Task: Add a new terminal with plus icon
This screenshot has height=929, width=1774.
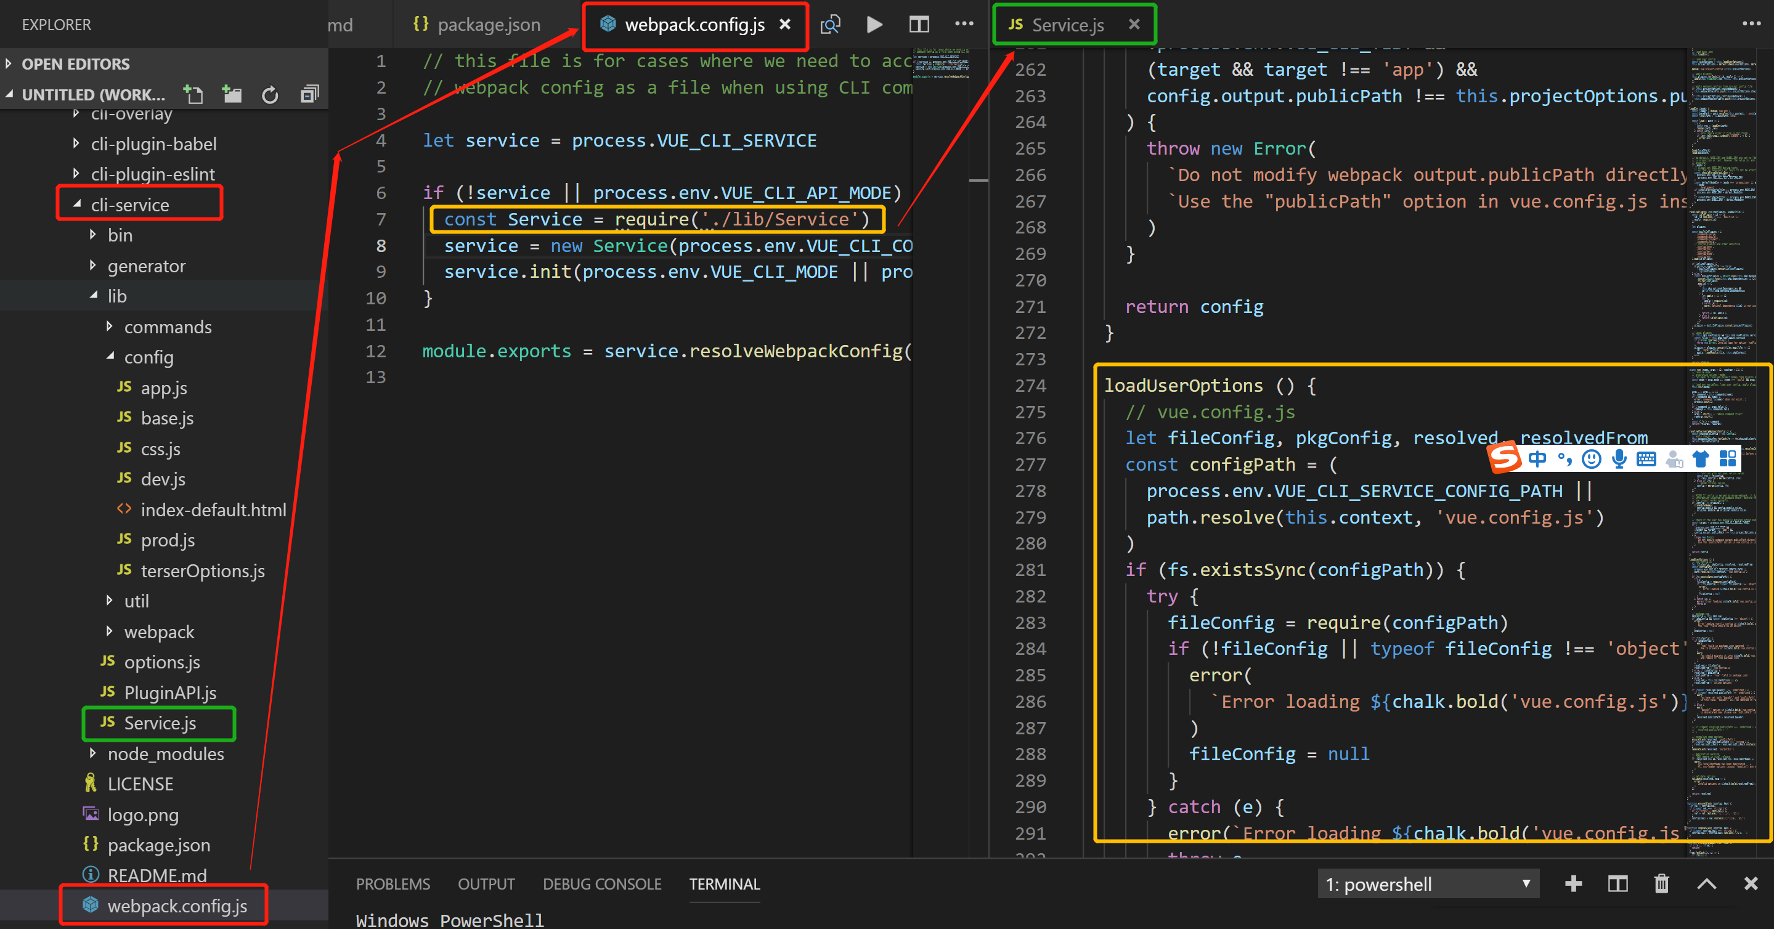Action: [1573, 883]
